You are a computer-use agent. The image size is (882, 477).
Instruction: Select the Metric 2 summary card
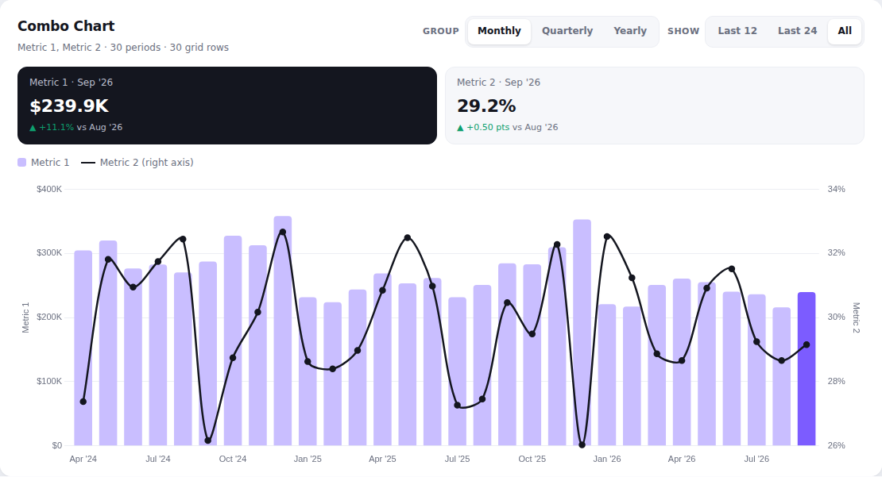pyautogui.click(x=654, y=106)
